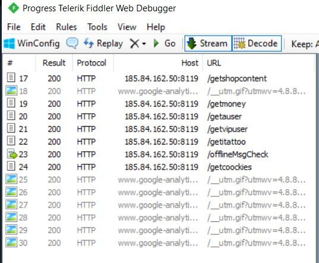The height and width of the screenshot is (263, 319).
Task: Toggle the Stream mode button
Action: (x=208, y=43)
